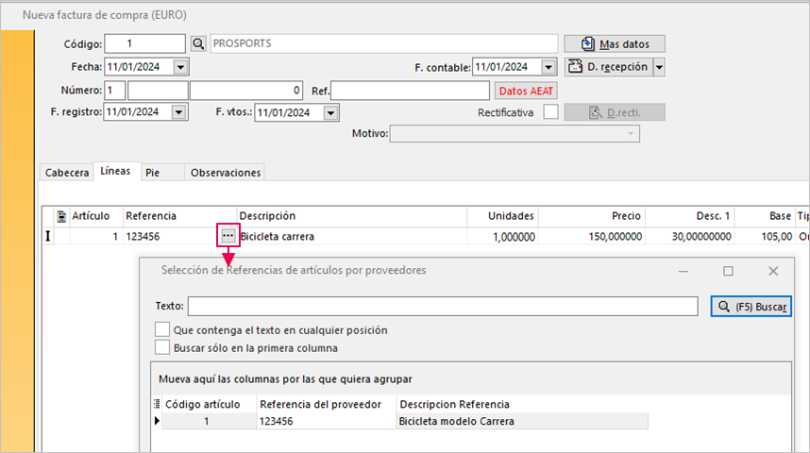810x453 pixels.
Task: Click the Referencia column header
Action: [x=179, y=216]
